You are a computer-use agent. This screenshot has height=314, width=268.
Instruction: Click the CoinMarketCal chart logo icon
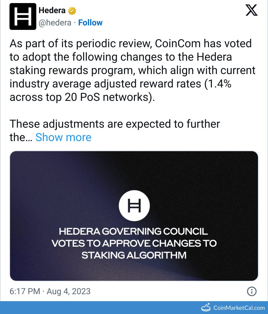[x=206, y=308]
